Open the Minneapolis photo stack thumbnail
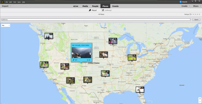Viewport: 202px width, 104px height. (x=113, y=41)
